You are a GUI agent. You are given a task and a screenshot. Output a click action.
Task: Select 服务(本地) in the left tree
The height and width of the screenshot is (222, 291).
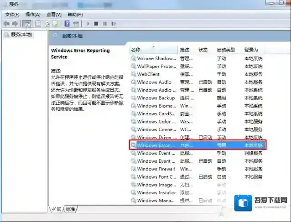click(21, 35)
